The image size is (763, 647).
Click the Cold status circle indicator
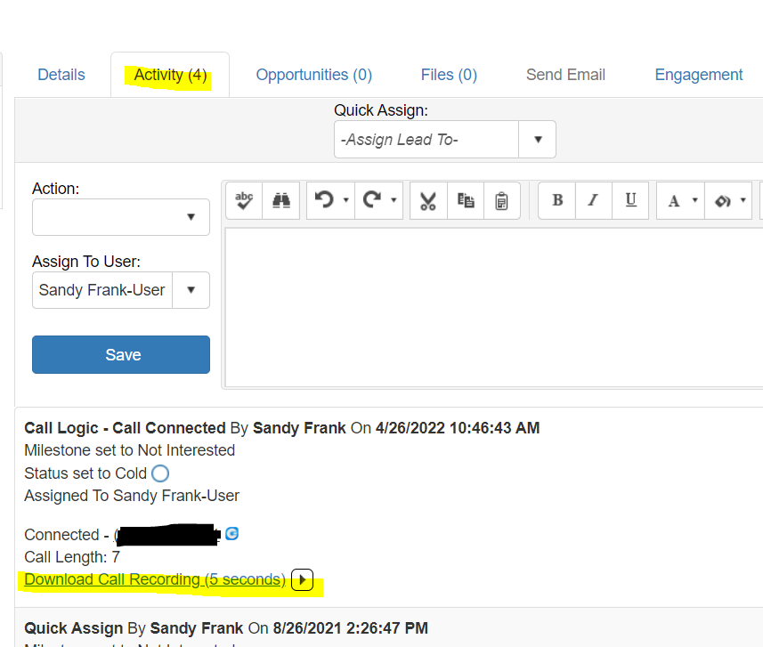pos(160,473)
